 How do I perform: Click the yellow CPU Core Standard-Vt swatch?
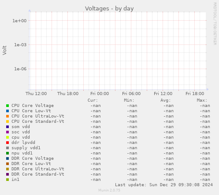7,121
